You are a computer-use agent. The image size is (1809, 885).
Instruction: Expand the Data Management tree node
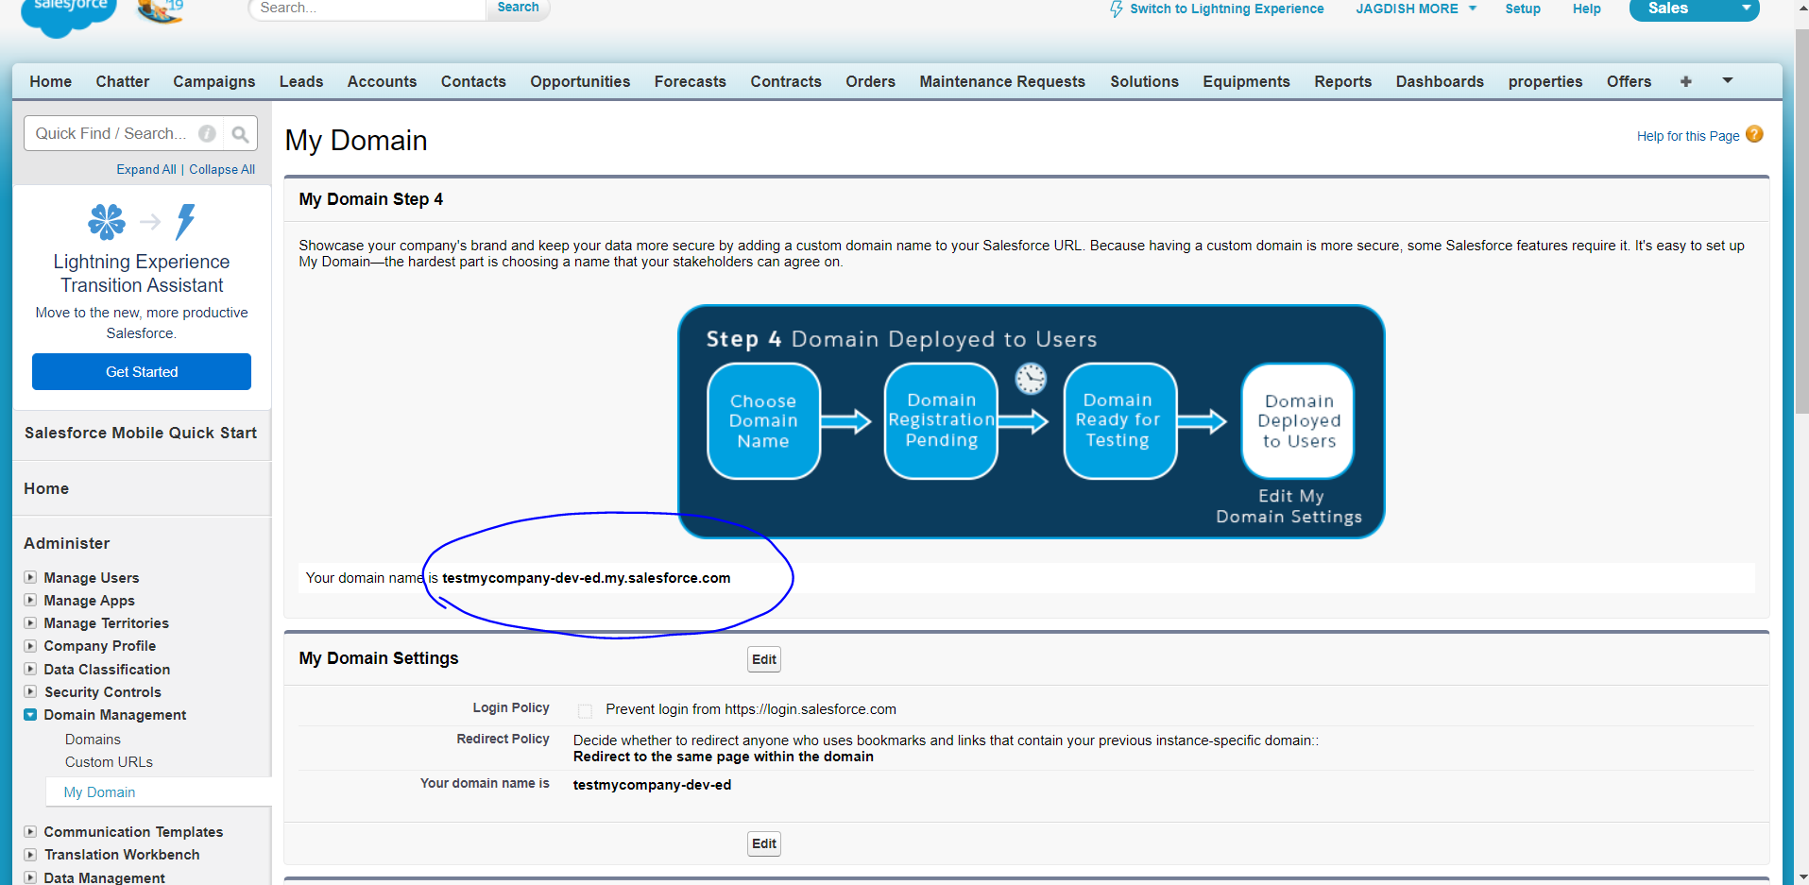click(30, 877)
